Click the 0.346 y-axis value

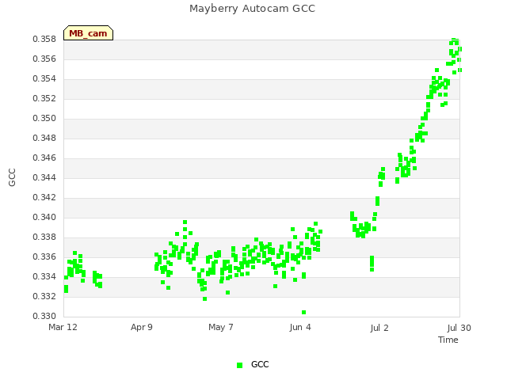pos(44,158)
